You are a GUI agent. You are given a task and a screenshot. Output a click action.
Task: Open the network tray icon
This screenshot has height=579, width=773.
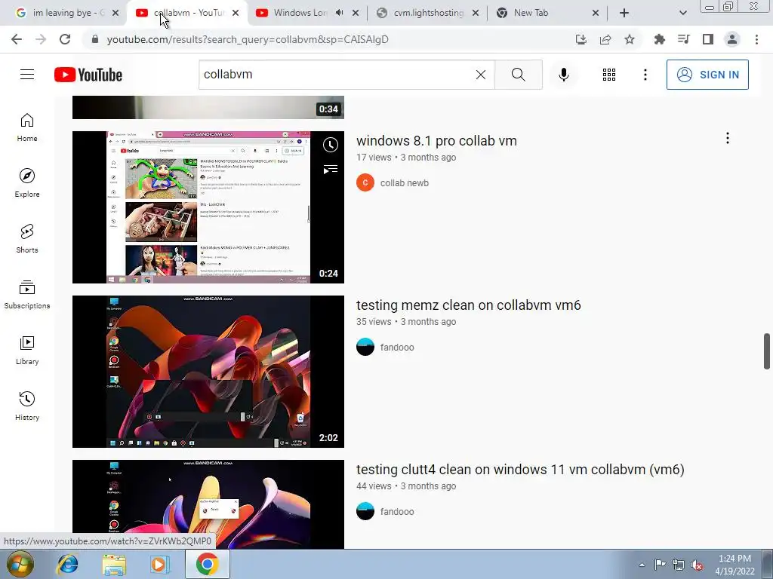point(679,565)
